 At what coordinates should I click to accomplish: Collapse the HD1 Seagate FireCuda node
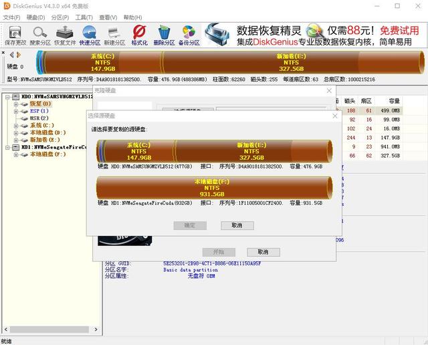point(7,147)
